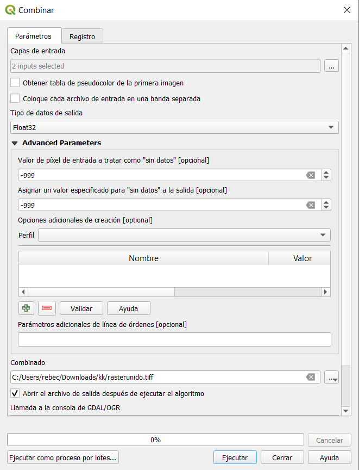Select the Parámetros tab

(34, 36)
